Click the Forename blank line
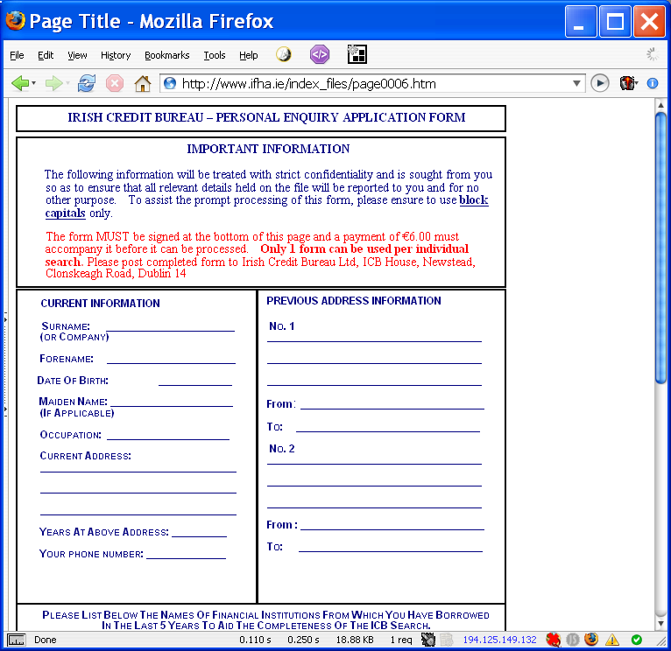 point(171,362)
